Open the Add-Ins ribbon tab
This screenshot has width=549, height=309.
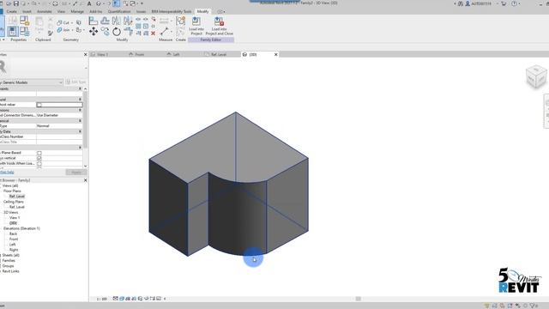point(95,11)
